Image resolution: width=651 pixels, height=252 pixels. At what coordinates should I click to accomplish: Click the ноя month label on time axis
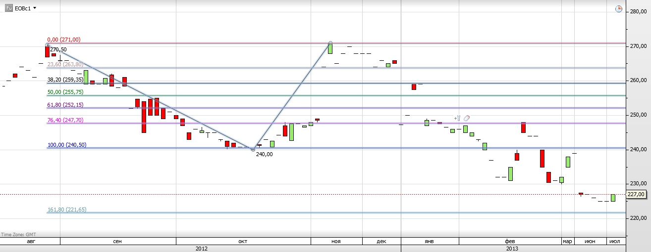pos(336,241)
